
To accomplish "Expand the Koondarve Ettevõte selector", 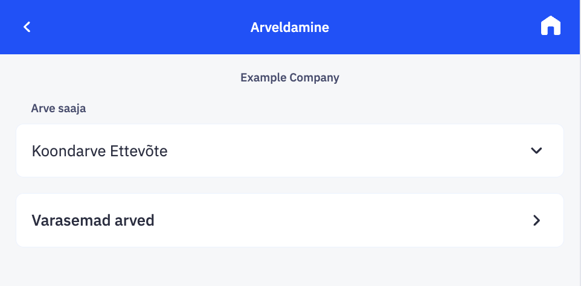I will tap(290, 151).
